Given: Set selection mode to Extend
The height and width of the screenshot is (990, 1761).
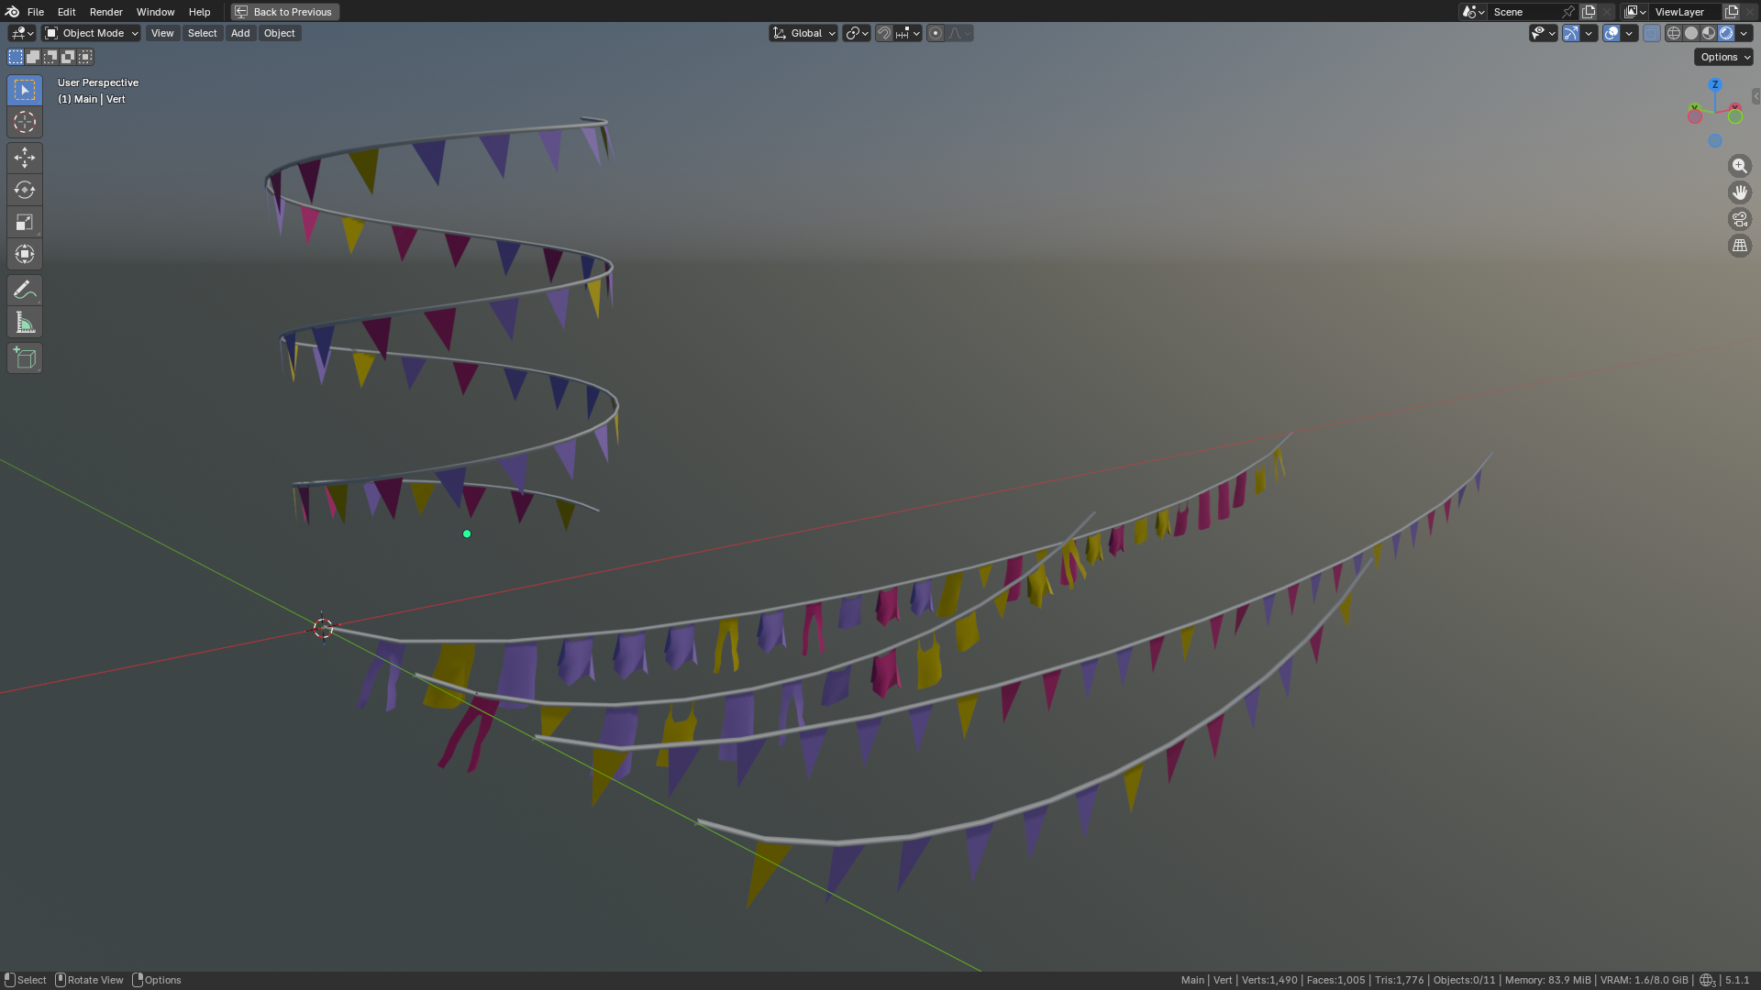Looking at the screenshot, I should tap(33, 57).
